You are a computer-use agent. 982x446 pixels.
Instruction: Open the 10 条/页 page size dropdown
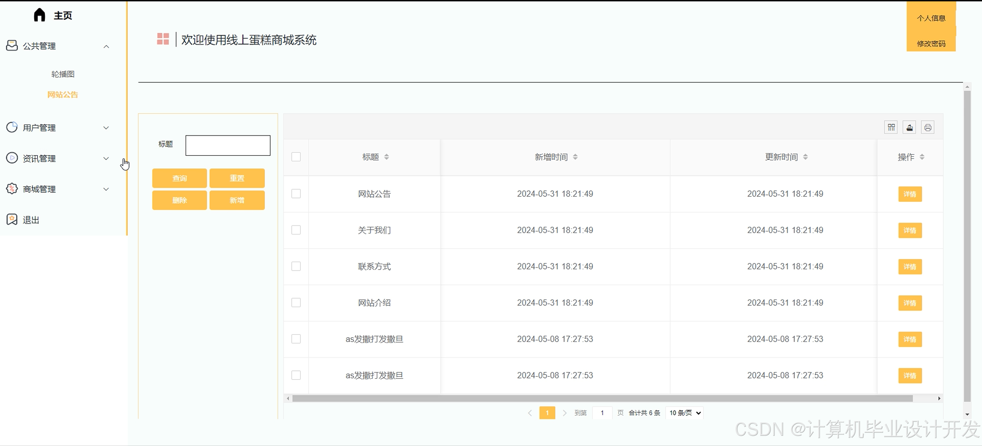tap(685, 413)
